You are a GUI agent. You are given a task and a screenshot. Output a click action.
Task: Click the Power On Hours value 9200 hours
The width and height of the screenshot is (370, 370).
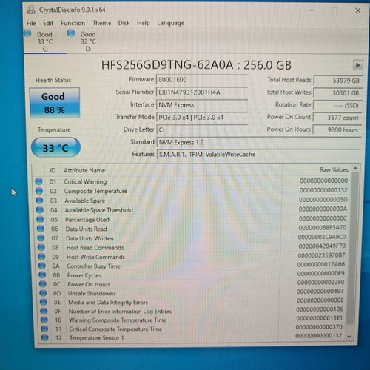(x=337, y=129)
